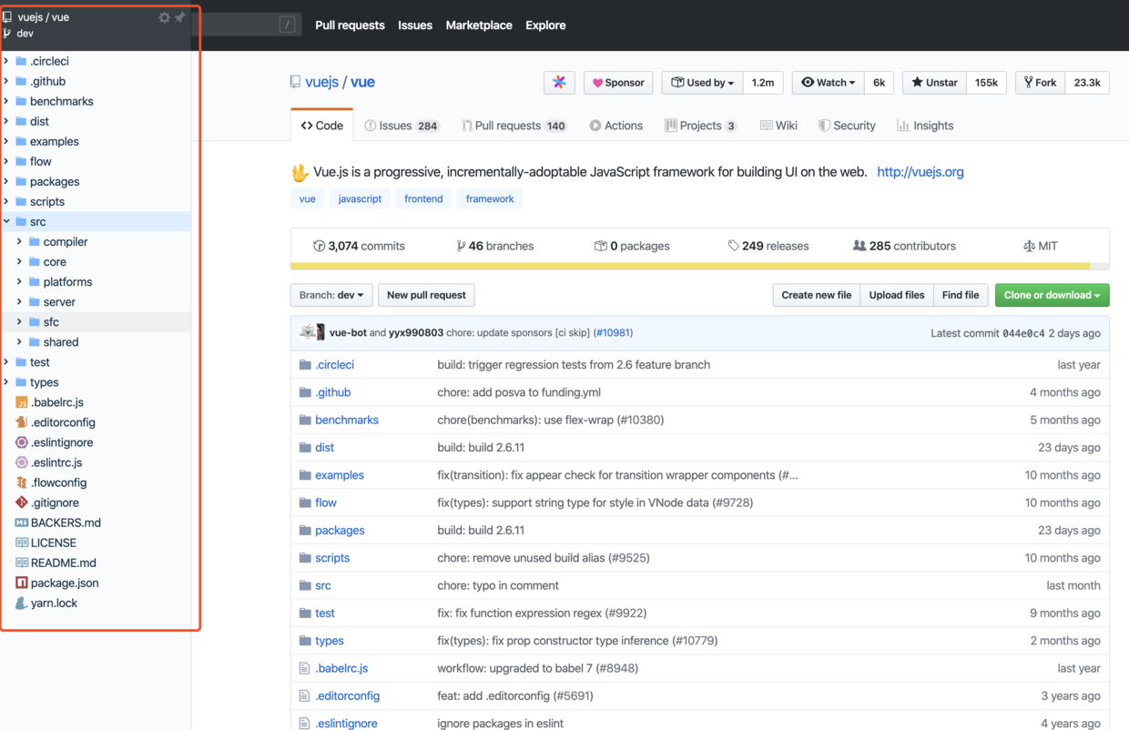Open the Used by dropdown
Image resolution: width=1129 pixels, height=730 pixels.
702,82
